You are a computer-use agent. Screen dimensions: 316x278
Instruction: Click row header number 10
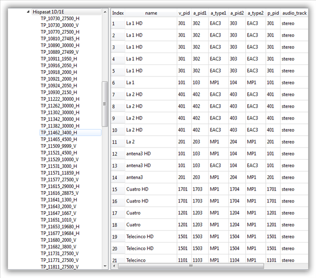pos(118,130)
